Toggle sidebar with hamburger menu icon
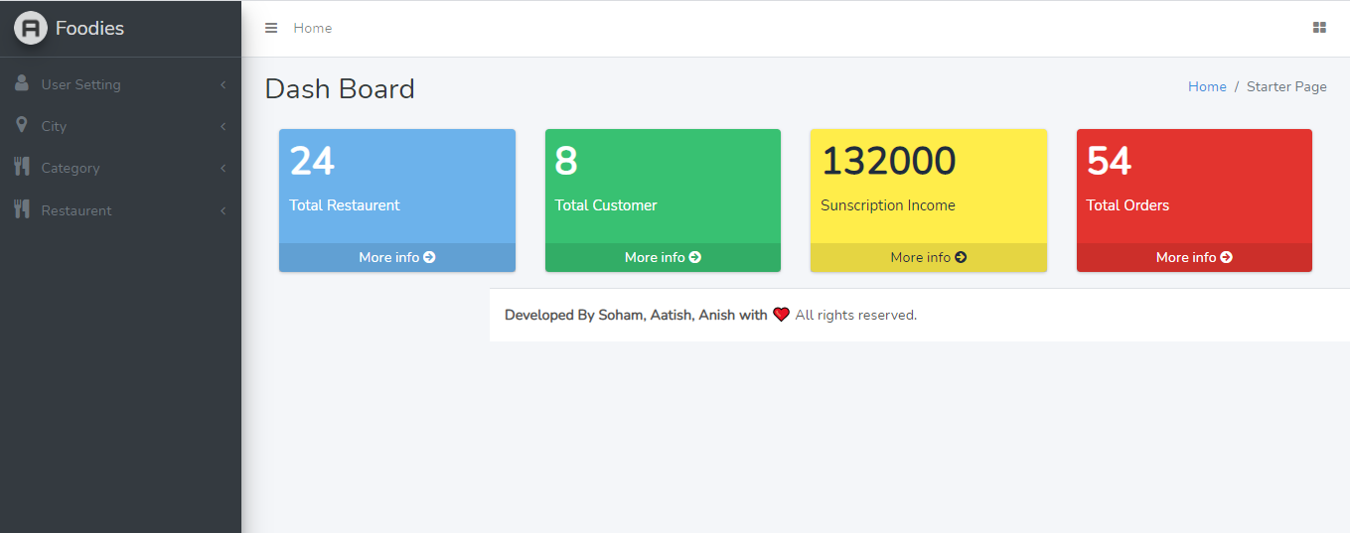This screenshot has width=1350, height=533. click(x=271, y=28)
